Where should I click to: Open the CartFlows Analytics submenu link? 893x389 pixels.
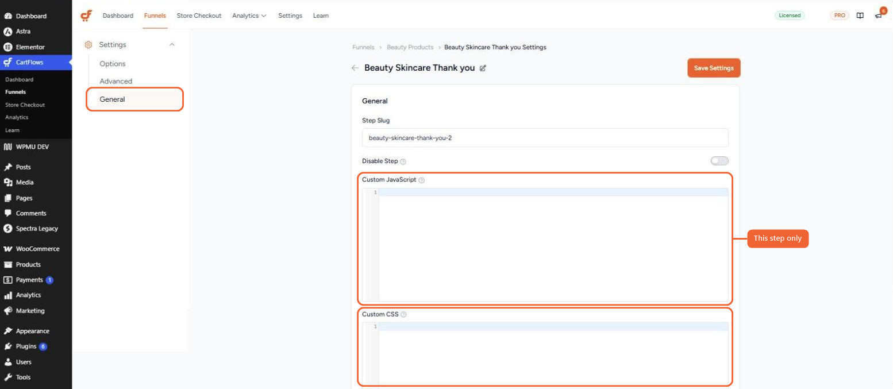point(17,117)
